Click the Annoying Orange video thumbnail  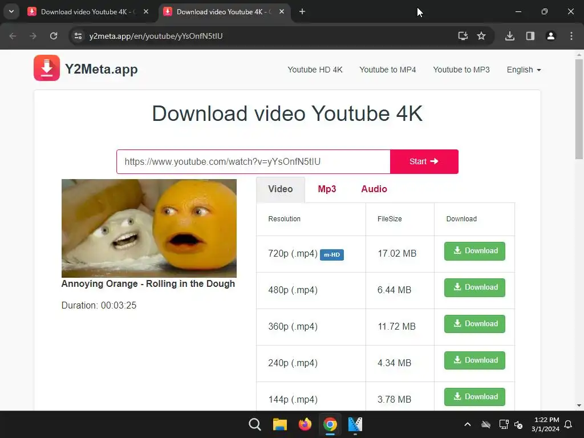(149, 228)
